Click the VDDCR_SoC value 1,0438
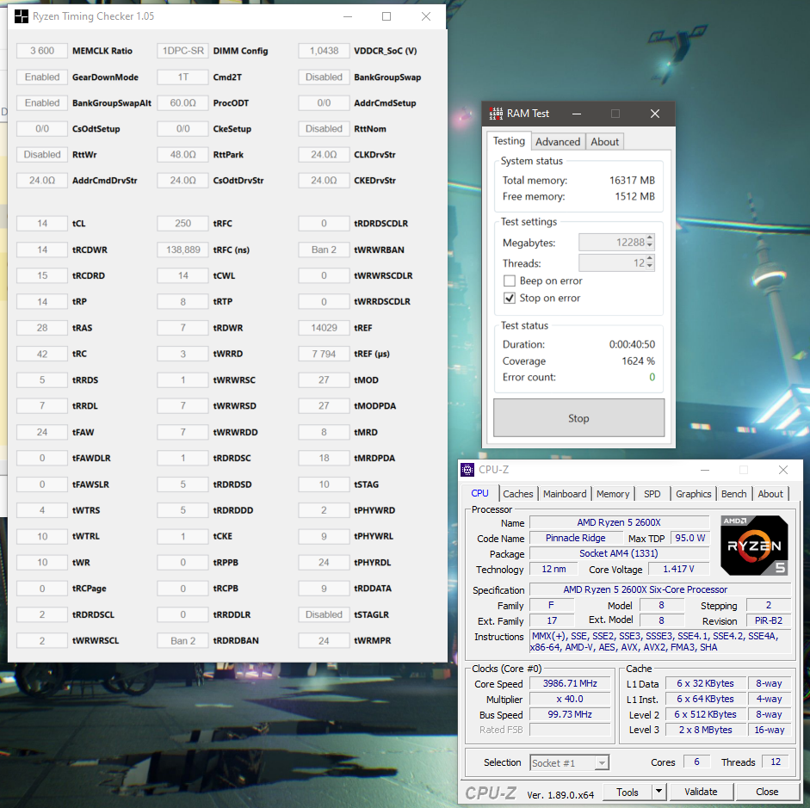The width and height of the screenshot is (810, 808). click(324, 51)
